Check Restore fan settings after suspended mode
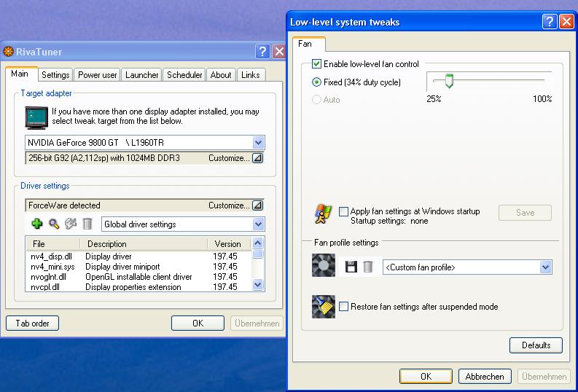The width and height of the screenshot is (578, 392). [343, 307]
